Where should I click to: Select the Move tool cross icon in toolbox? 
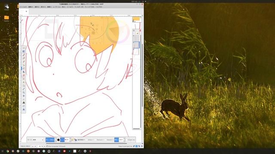[24, 96]
